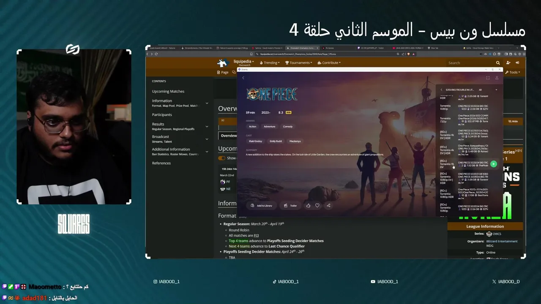
Task: Click the Liquipedia Search field
Action: [x=469, y=63]
